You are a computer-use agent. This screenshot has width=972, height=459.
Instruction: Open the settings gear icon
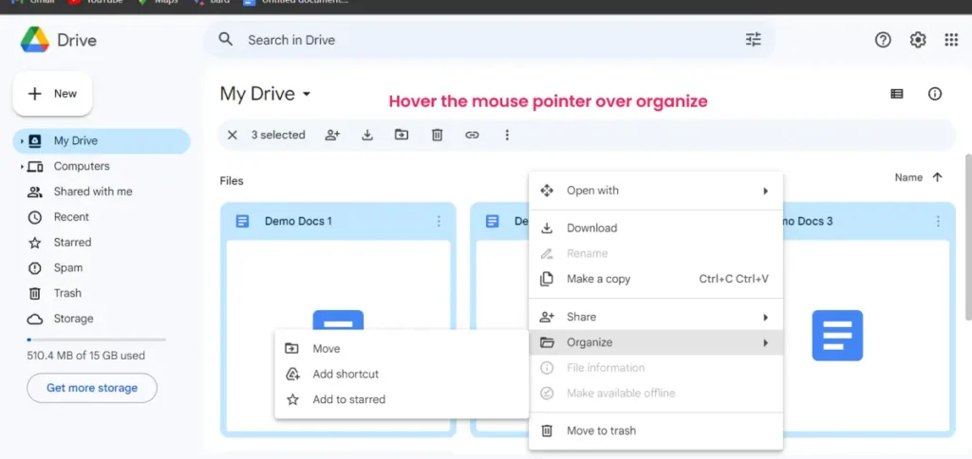[917, 40]
